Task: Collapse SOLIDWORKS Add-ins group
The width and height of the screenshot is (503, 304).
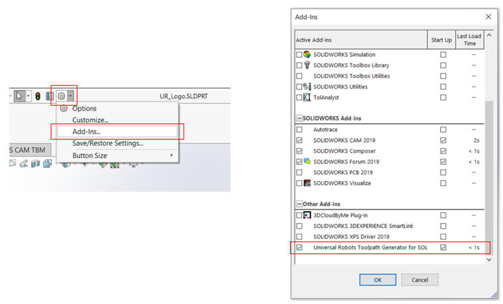Action: [299, 118]
